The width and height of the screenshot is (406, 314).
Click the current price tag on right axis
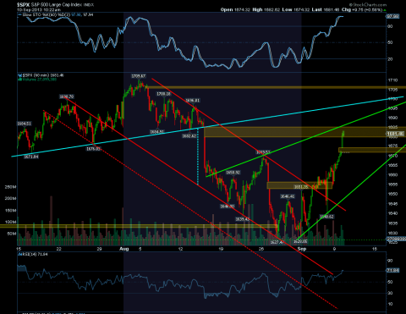click(x=395, y=134)
